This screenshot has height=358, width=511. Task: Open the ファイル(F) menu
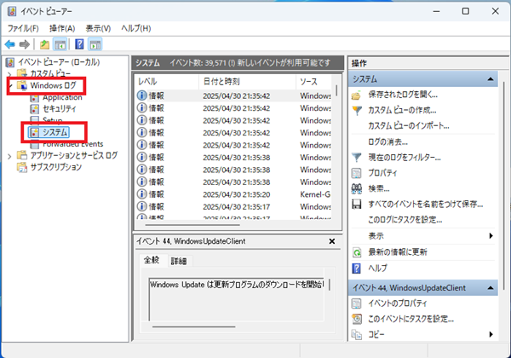click(x=23, y=28)
